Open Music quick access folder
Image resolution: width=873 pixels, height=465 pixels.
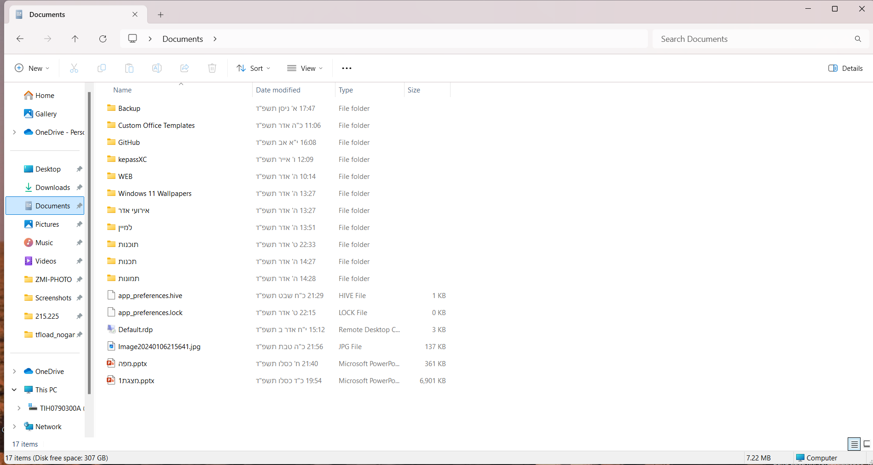coord(45,242)
